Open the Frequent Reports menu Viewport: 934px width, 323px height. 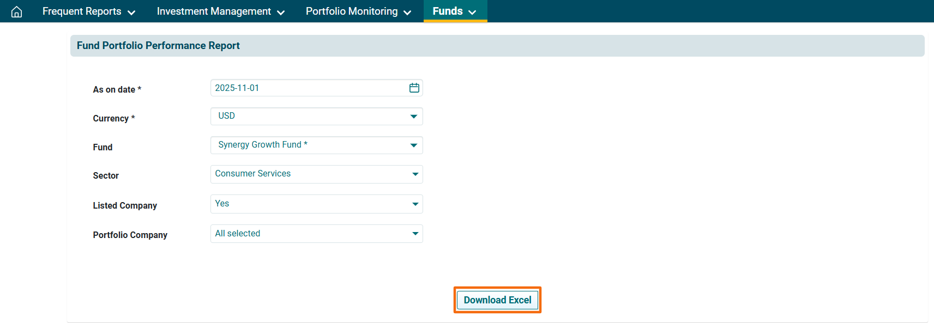click(82, 11)
